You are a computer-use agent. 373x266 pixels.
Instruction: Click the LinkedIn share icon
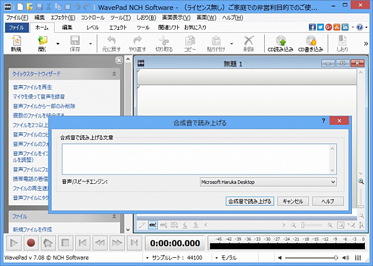point(345,27)
